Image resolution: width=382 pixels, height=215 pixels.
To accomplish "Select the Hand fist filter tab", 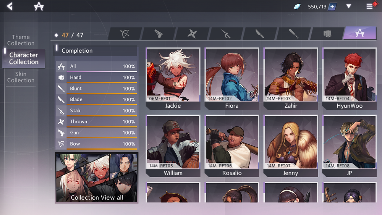I will (x=327, y=34).
